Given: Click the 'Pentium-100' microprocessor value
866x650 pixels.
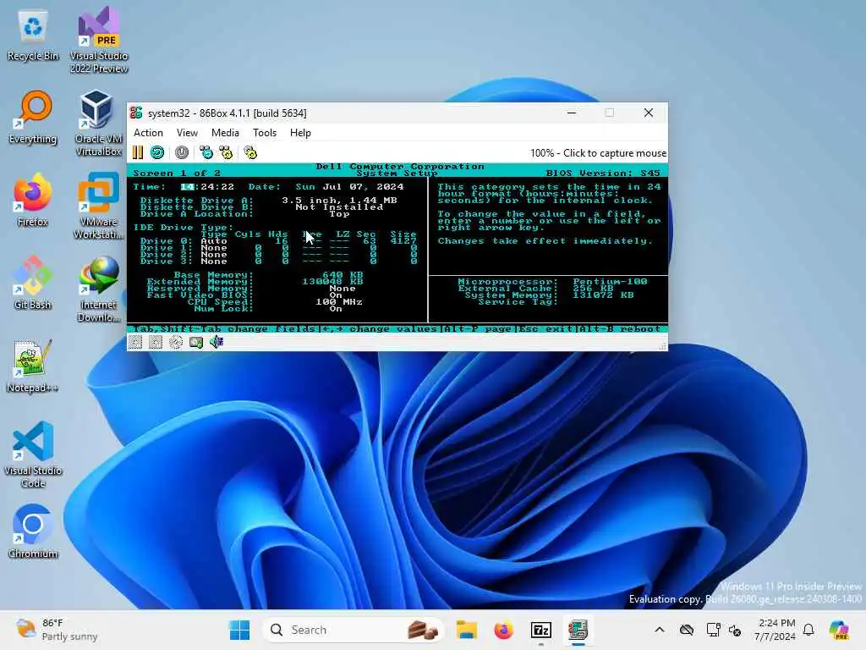Looking at the screenshot, I should 610,281.
